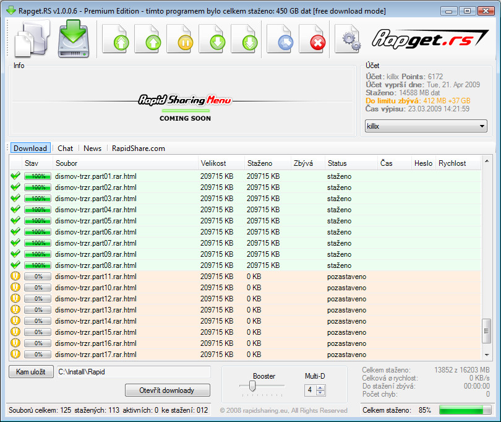Image resolution: width=501 pixels, height=422 pixels.
Task: Sort by the Status column header
Action: (x=351, y=163)
